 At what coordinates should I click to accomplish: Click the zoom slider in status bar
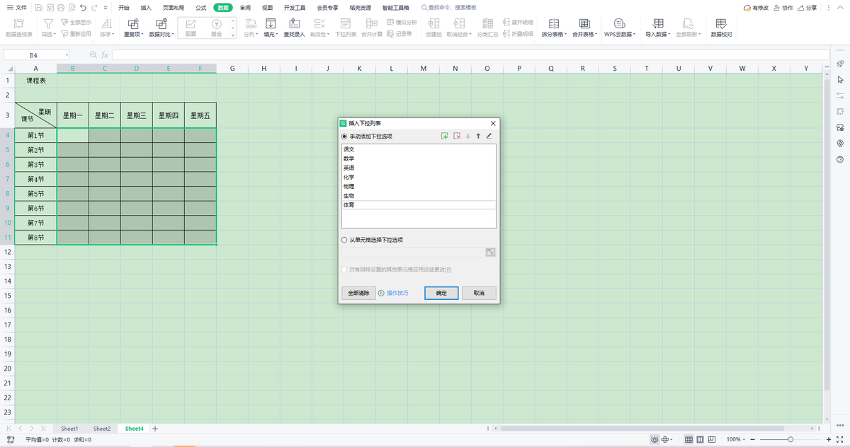click(x=782, y=440)
